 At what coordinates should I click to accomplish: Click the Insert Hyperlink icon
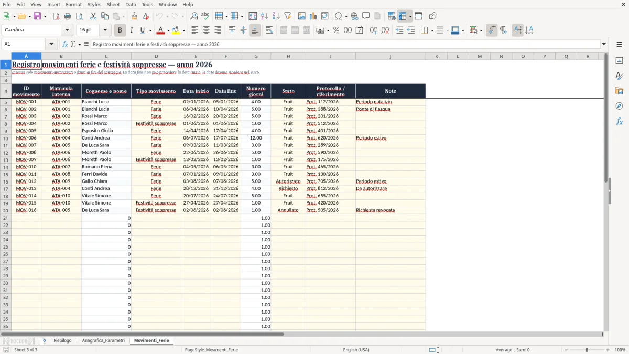click(354, 16)
